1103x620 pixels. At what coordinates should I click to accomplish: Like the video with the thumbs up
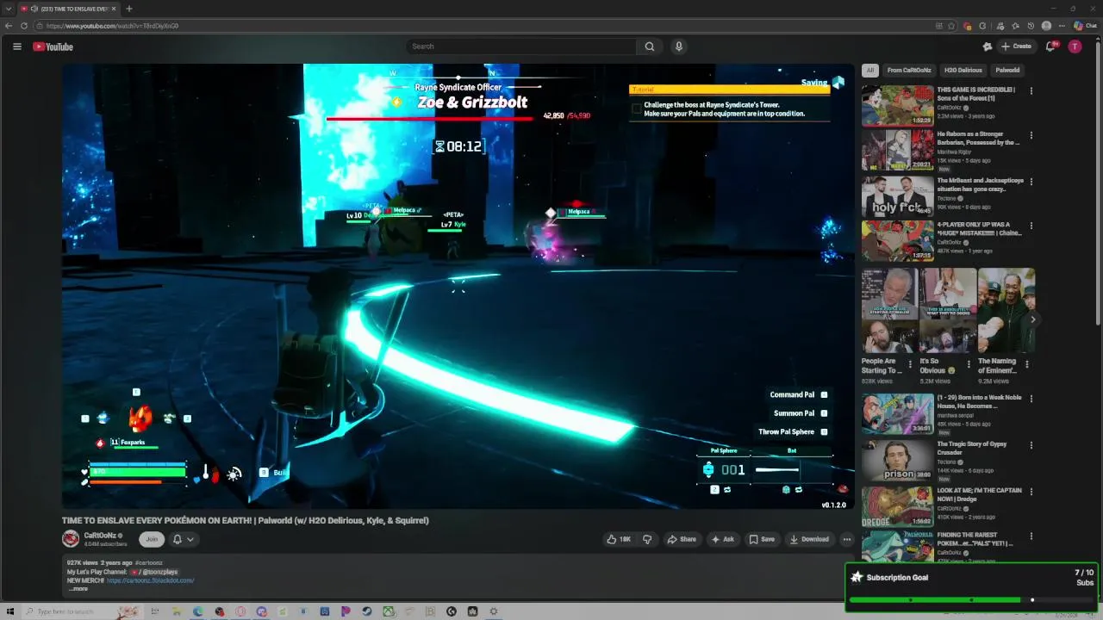[x=618, y=539]
